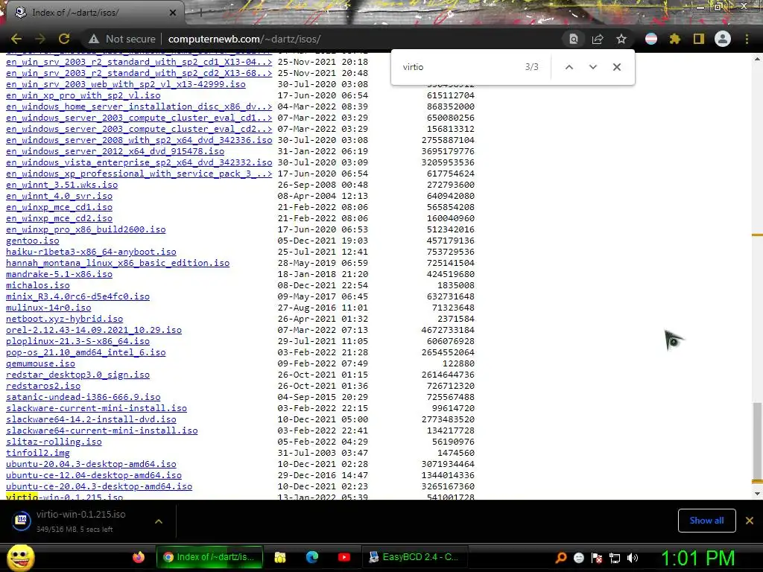The height and width of the screenshot is (572, 763).
Task: Expand the virtio-win download options chevron
Action: pyautogui.click(x=159, y=521)
